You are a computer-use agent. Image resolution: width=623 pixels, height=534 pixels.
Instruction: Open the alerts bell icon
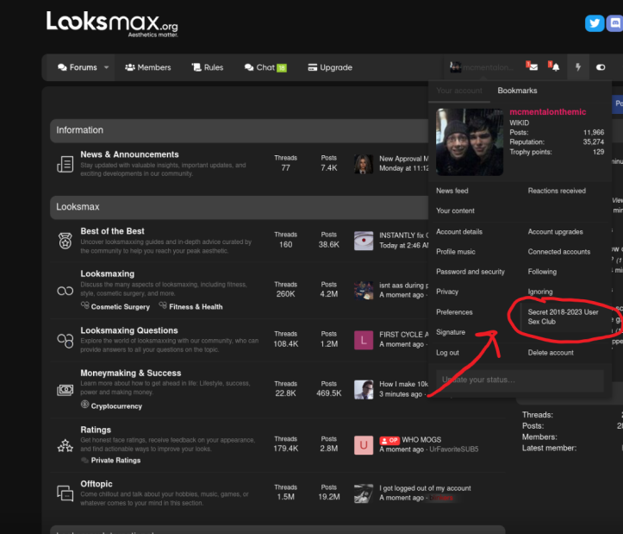pyautogui.click(x=554, y=66)
